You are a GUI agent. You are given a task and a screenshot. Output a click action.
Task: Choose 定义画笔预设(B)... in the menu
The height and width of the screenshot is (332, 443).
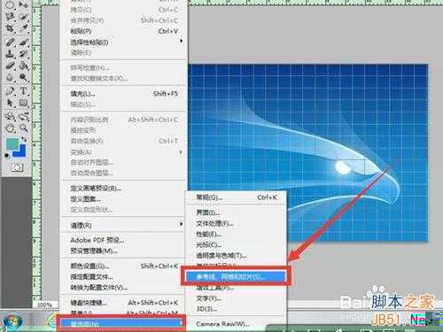pyautogui.click(x=124, y=189)
